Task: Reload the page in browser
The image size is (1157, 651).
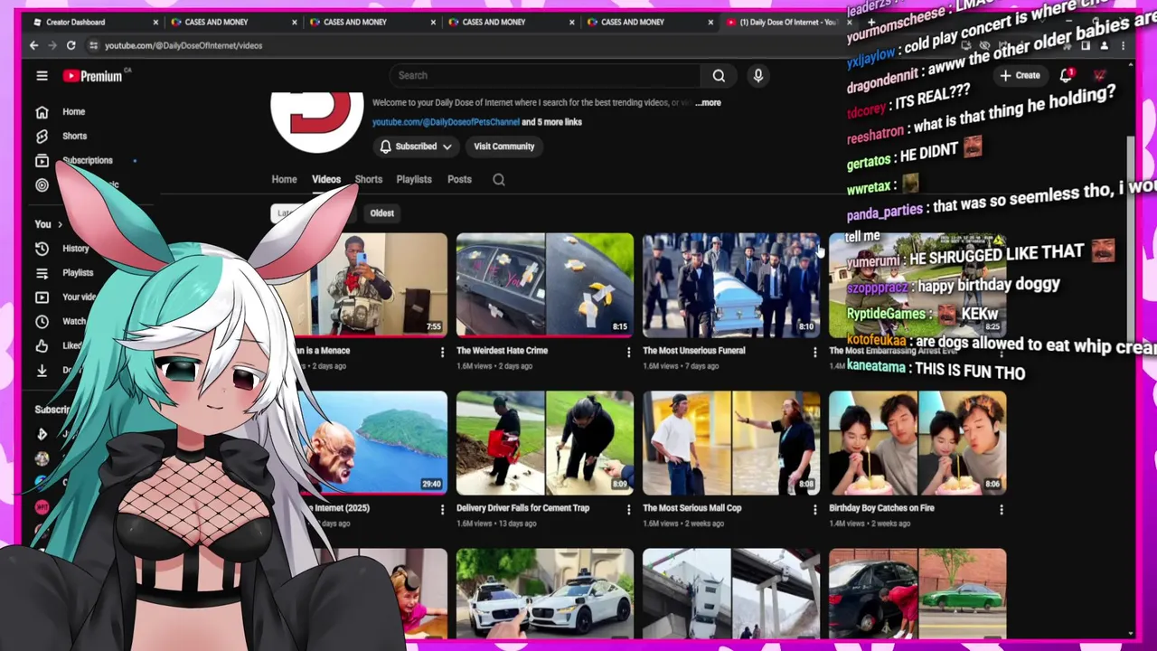Action: [71, 45]
